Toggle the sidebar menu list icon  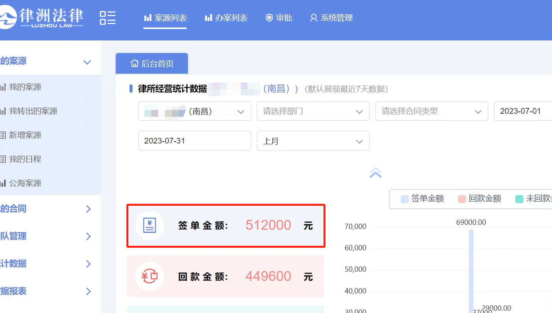point(107,18)
